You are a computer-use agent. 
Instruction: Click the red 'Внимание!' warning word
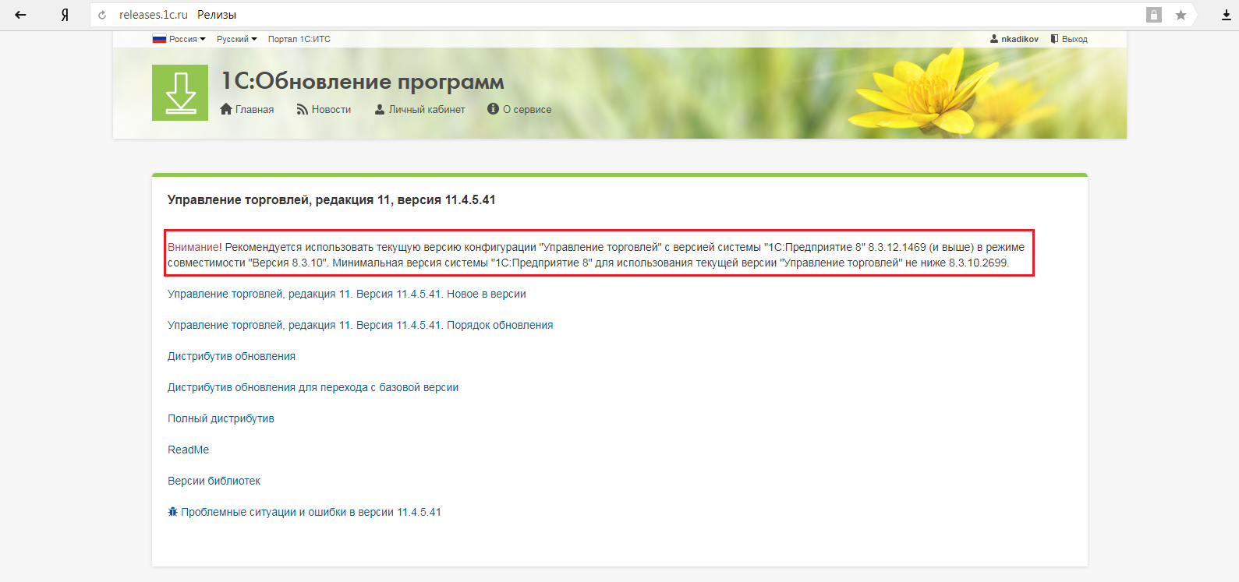click(x=195, y=247)
